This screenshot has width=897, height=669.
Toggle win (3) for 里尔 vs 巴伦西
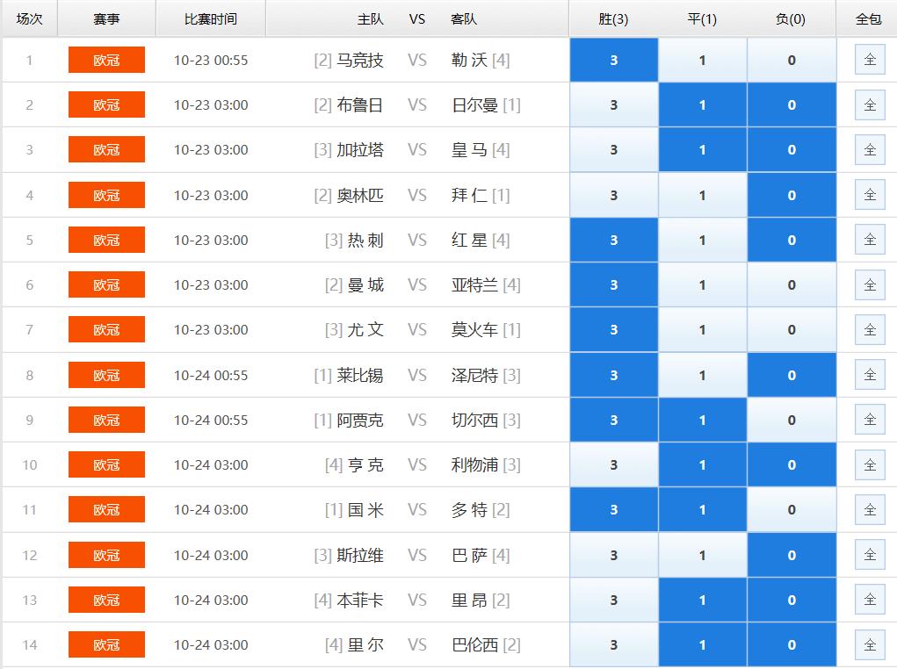point(614,645)
